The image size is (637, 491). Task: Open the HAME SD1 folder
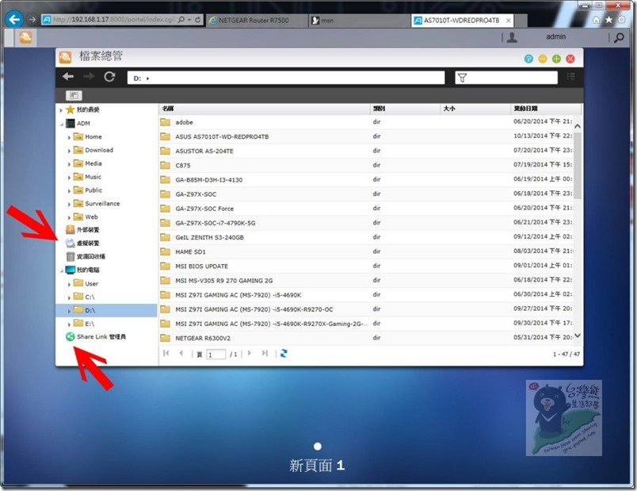pos(190,252)
